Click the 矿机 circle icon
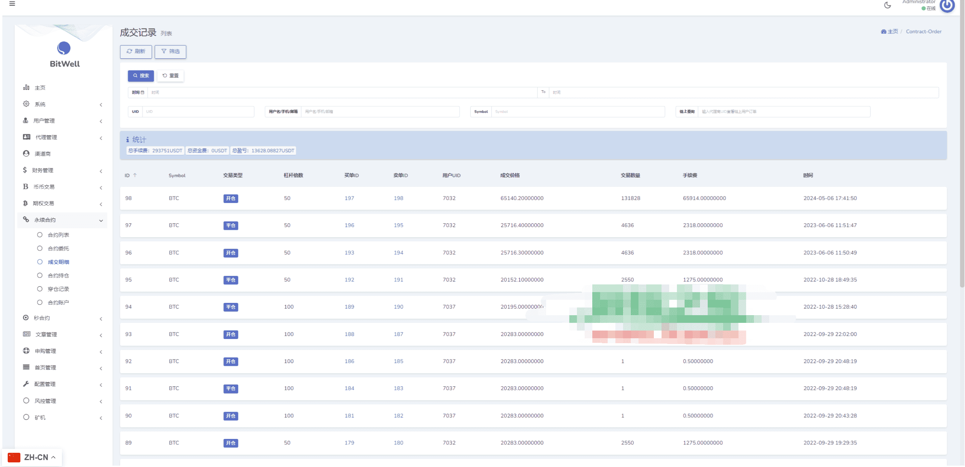 26,417
